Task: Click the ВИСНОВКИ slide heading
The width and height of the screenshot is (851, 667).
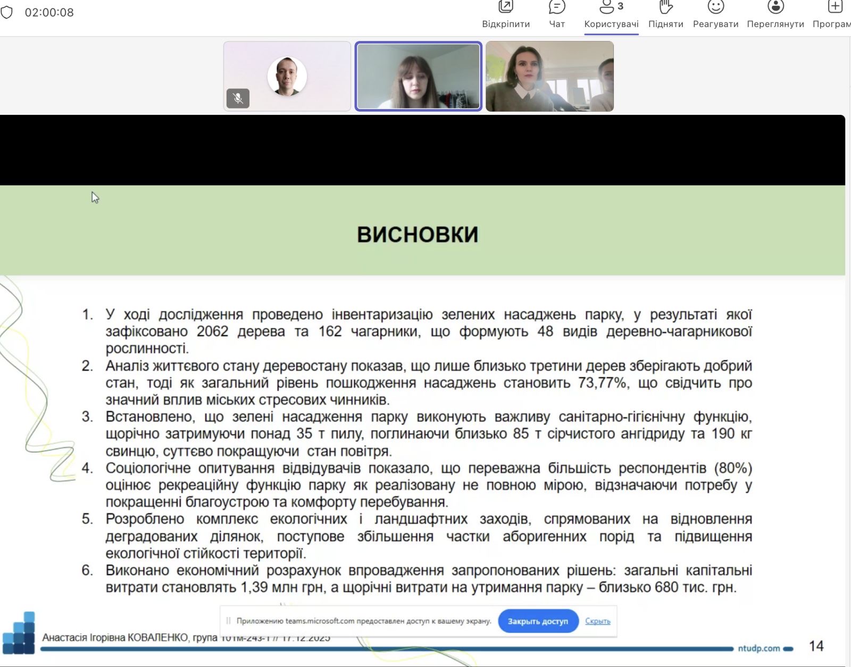Action: (x=418, y=235)
